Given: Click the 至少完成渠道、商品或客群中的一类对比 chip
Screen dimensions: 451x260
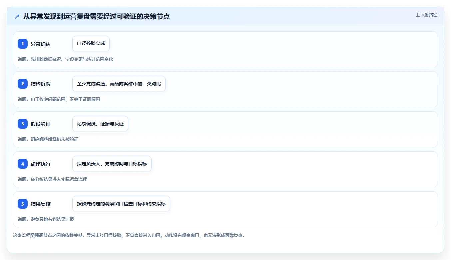Looking at the screenshot, I should (119, 84).
